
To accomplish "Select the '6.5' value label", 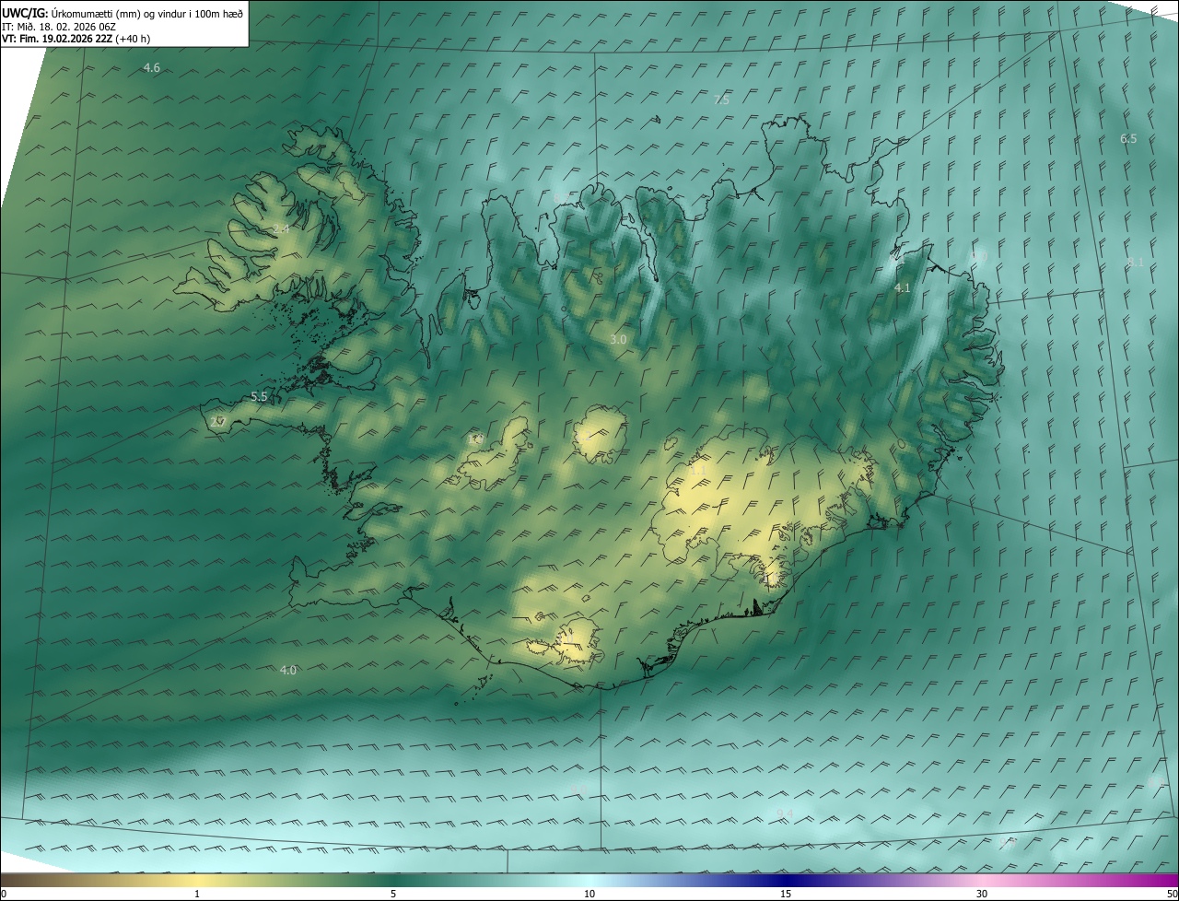I will [x=1128, y=138].
